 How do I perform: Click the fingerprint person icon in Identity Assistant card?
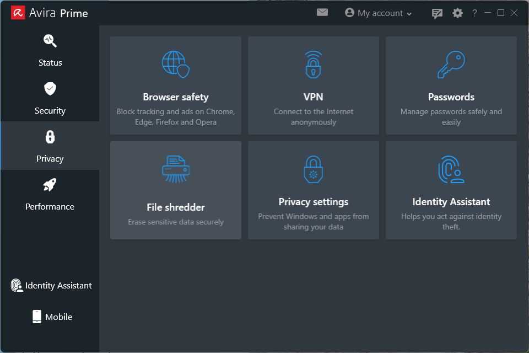pyautogui.click(x=451, y=169)
